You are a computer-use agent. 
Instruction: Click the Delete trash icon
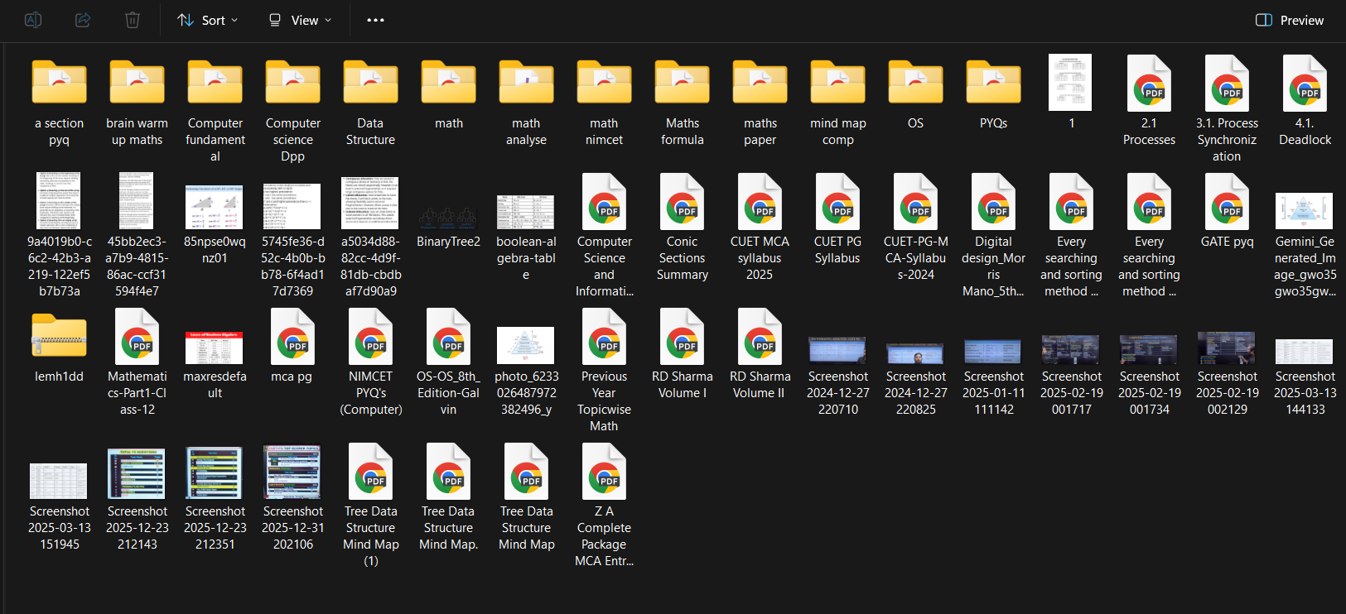tap(133, 20)
